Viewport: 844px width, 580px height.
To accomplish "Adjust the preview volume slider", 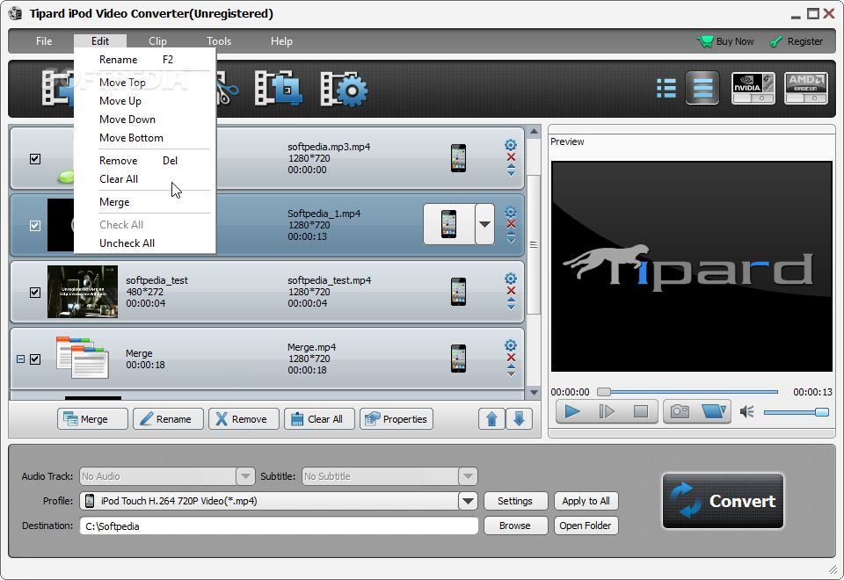I will tap(797, 412).
